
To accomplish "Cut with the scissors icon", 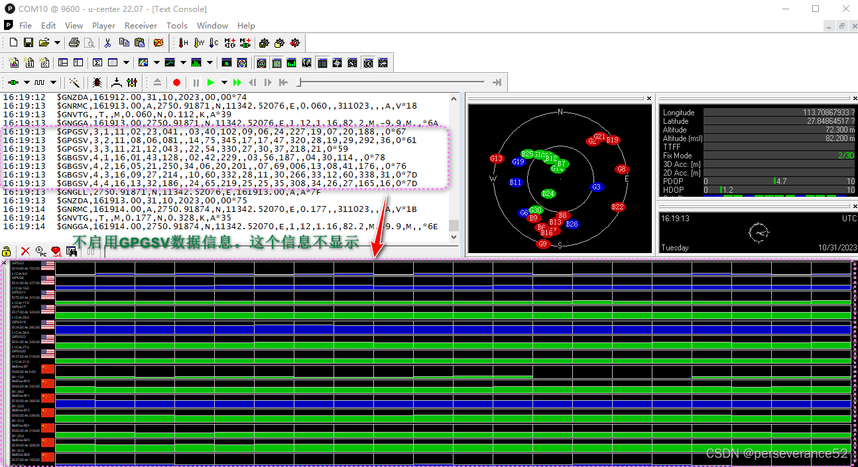I will [108, 42].
